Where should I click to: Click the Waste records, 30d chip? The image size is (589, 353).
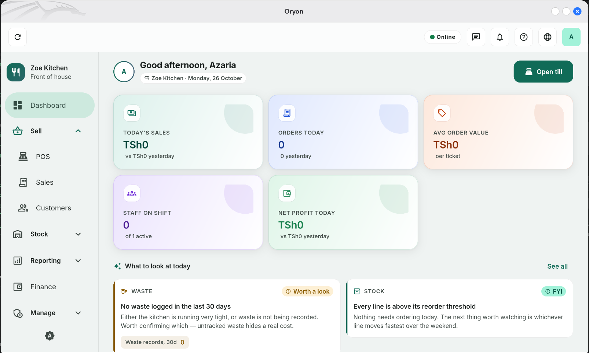click(x=155, y=342)
